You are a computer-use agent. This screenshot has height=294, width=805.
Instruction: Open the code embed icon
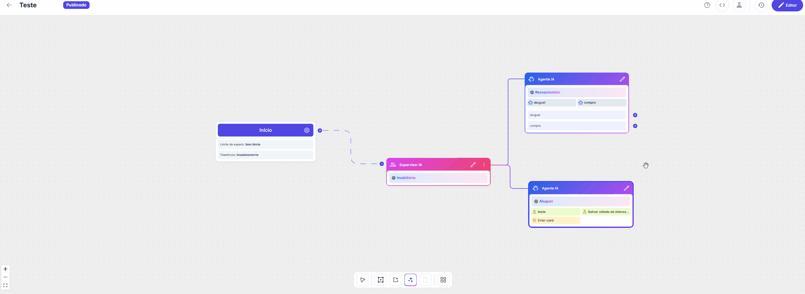(722, 5)
